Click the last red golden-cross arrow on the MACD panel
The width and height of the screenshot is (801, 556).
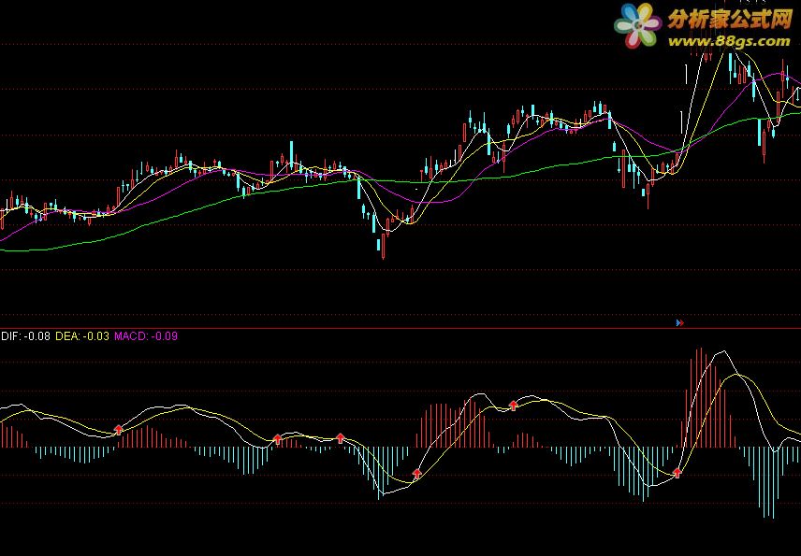click(x=677, y=473)
